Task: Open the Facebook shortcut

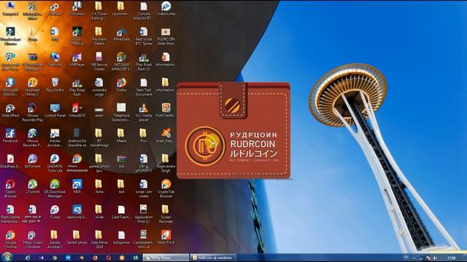Action: [10, 136]
